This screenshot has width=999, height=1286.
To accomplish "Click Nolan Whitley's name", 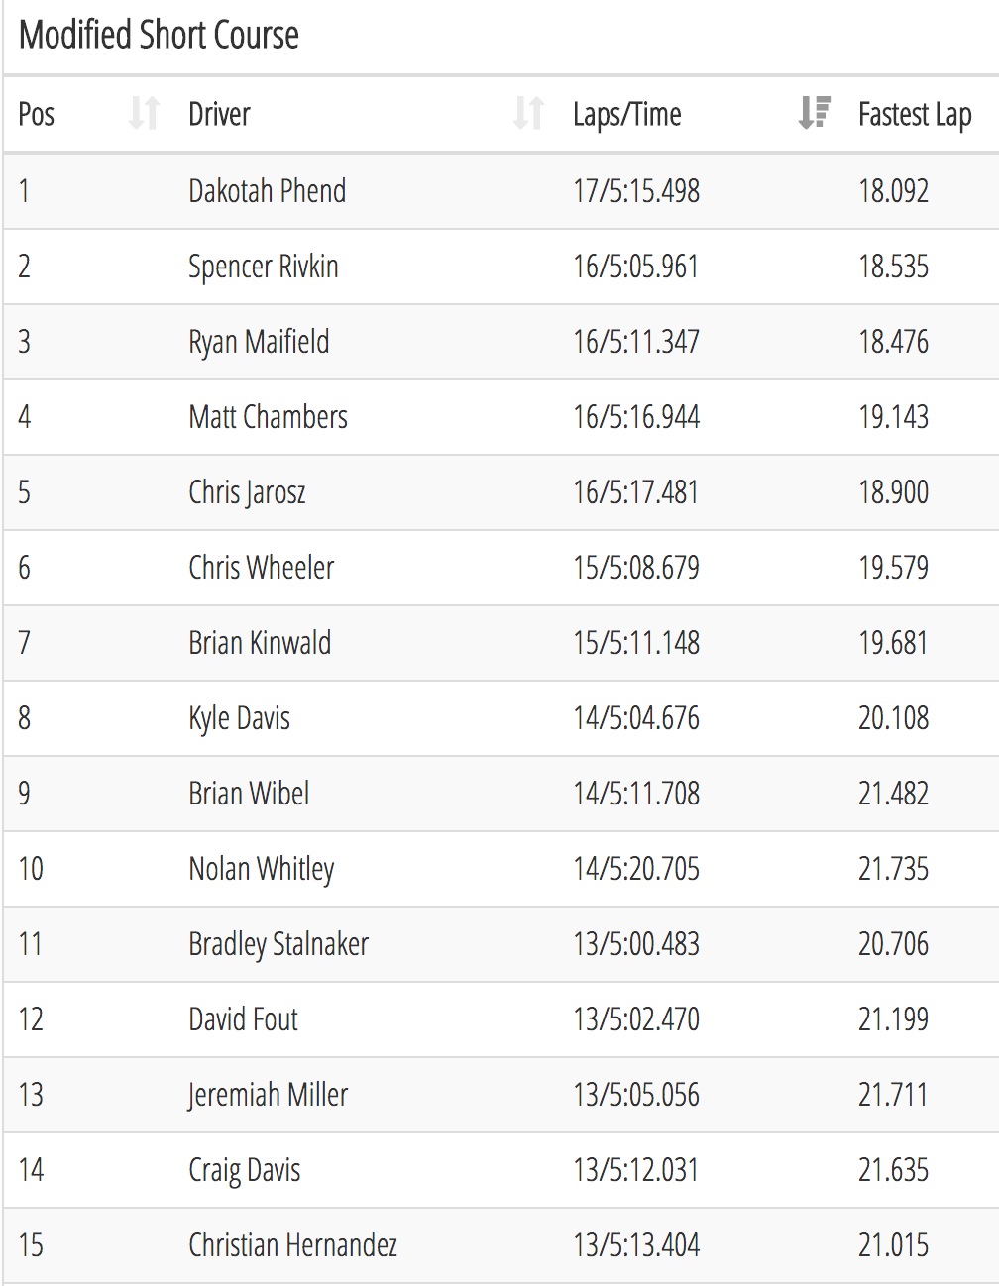I will point(261,869).
